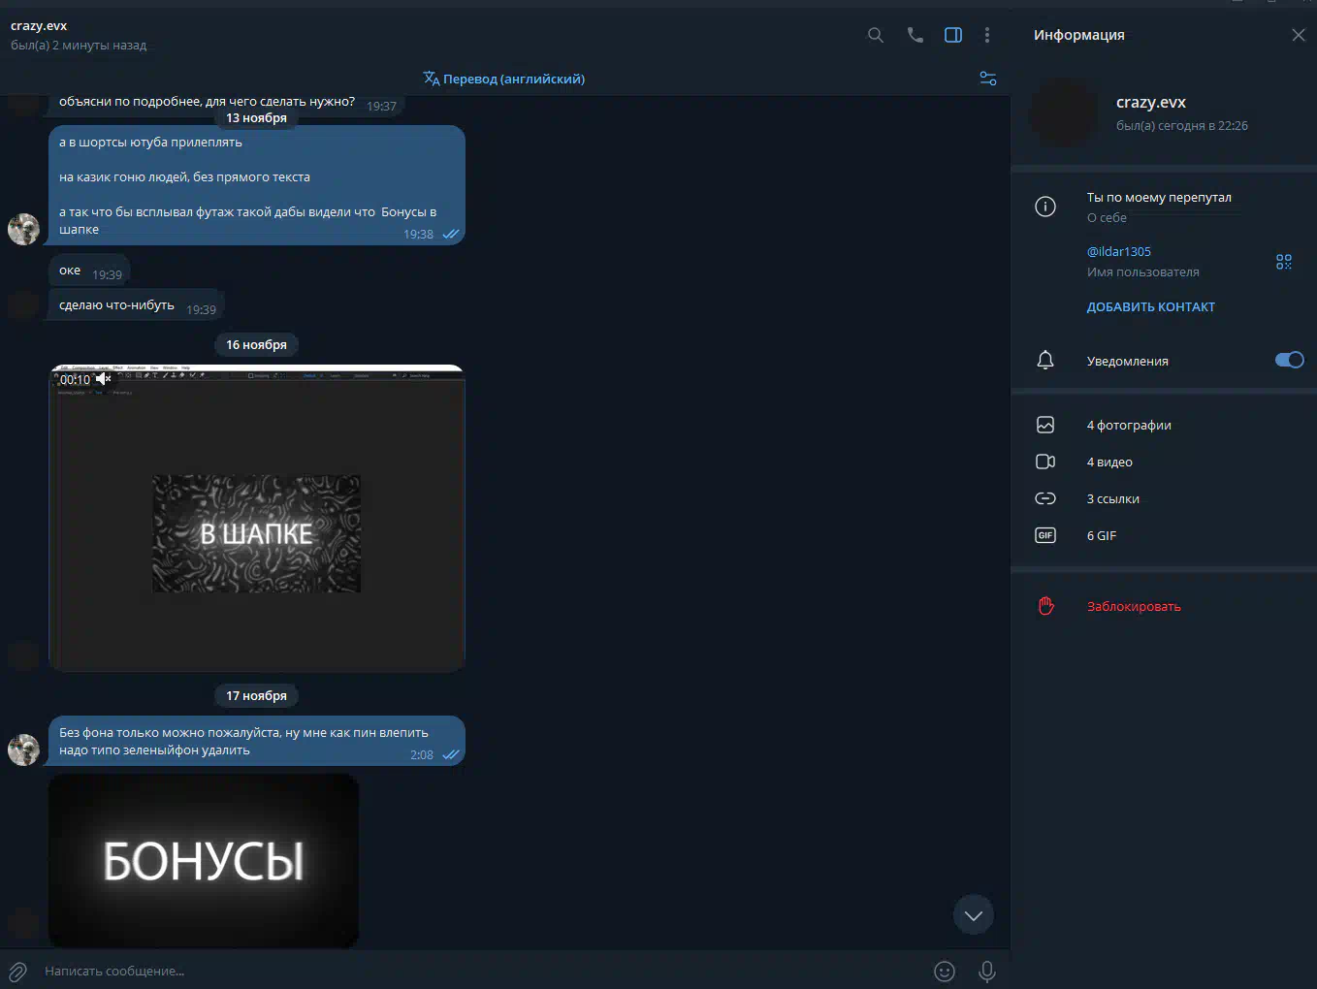
Task: Attach a file with paperclip icon
Action: 17,971
